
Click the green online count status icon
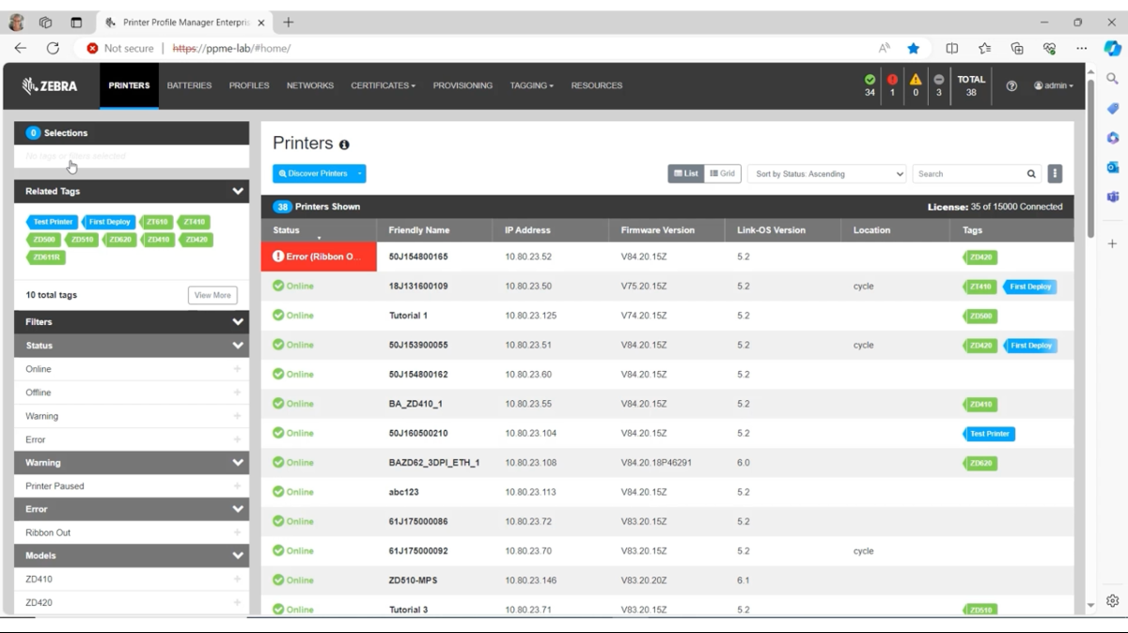pos(869,80)
